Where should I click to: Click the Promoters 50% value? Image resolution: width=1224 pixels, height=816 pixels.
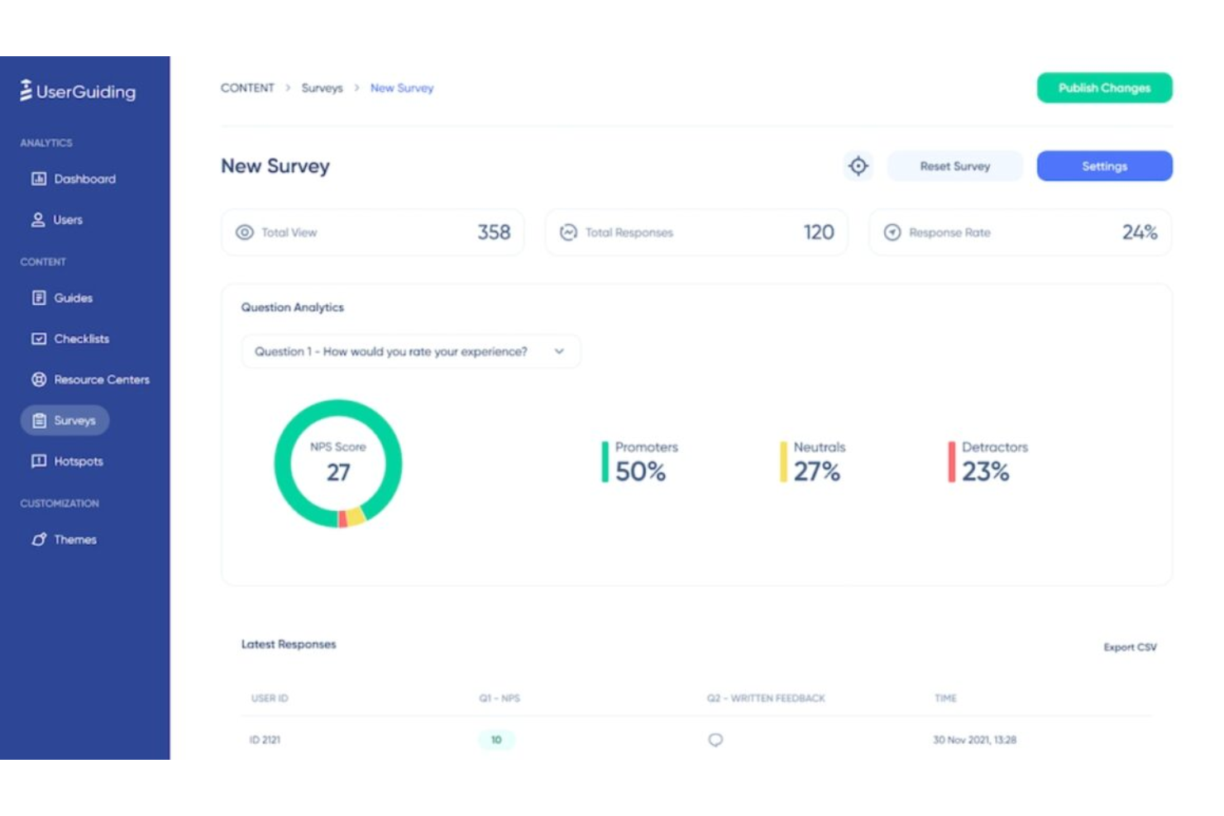click(x=640, y=472)
